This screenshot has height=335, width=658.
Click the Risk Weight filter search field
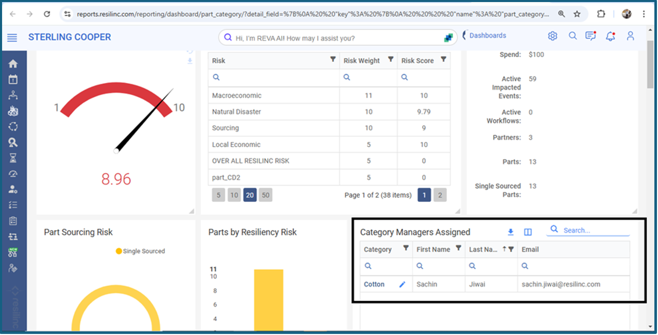(x=368, y=78)
